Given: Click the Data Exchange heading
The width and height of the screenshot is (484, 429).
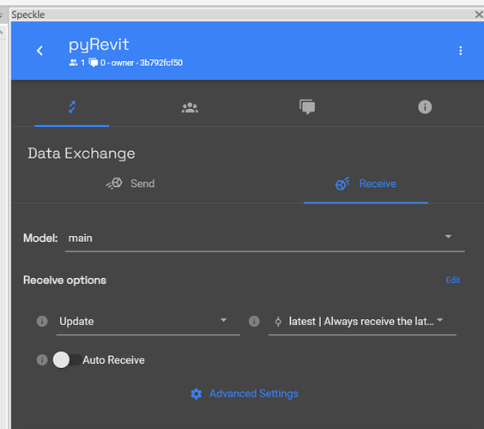Looking at the screenshot, I should click(82, 154).
